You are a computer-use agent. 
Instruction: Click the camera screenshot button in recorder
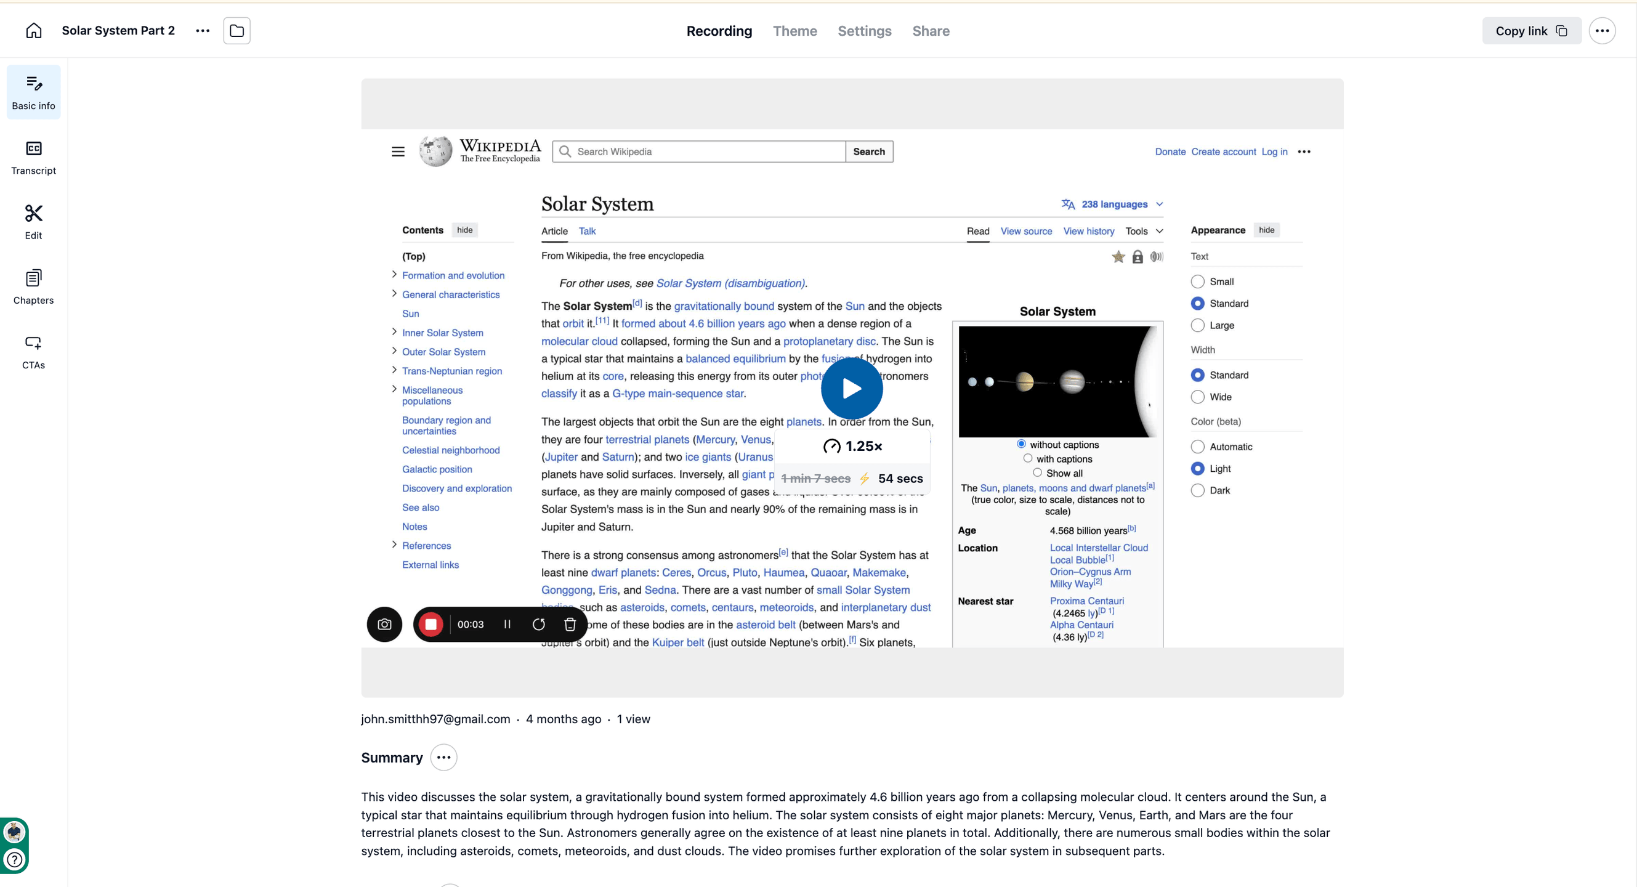pyautogui.click(x=384, y=624)
